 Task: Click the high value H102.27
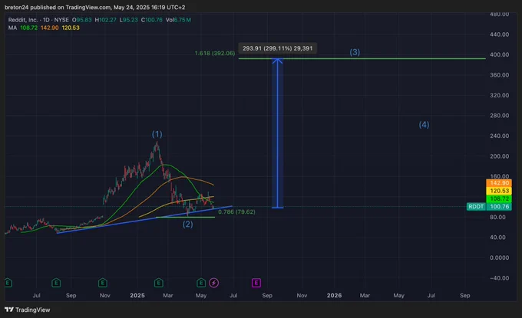[x=105, y=20]
